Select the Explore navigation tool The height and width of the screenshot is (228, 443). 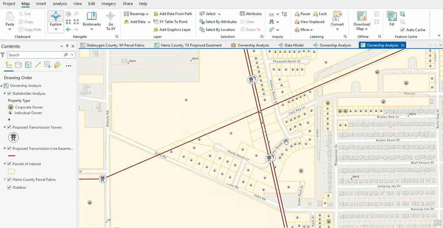[56, 19]
